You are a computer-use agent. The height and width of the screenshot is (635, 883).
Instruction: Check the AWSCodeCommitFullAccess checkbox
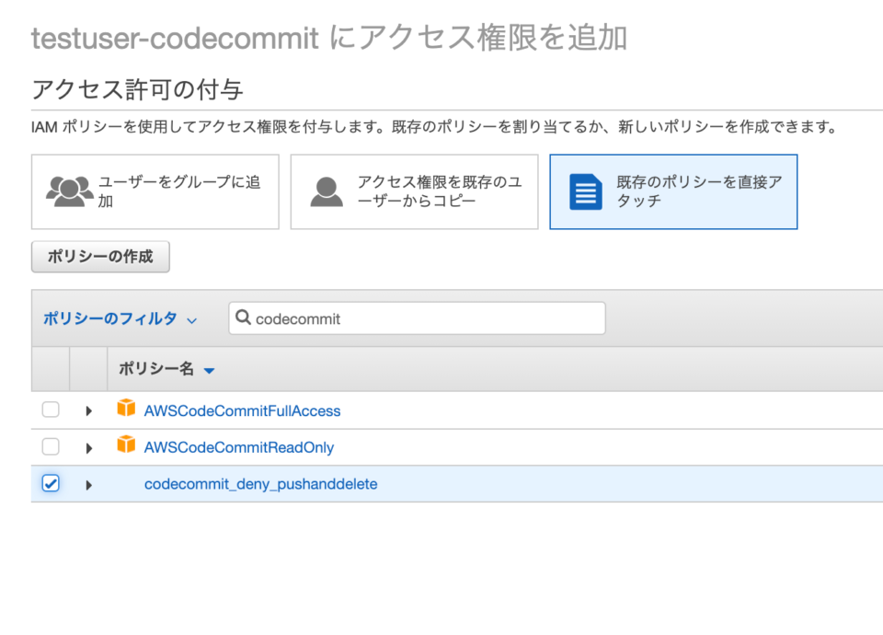click(51, 410)
